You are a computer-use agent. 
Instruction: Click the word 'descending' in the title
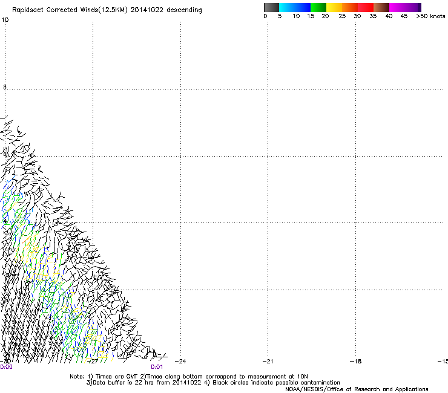[x=184, y=10]
